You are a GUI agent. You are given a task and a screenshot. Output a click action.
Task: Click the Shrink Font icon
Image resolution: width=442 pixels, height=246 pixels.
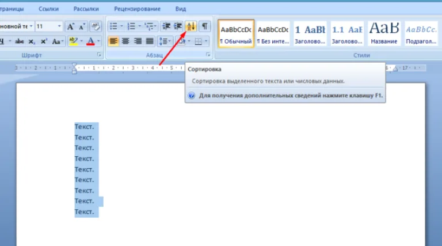pyautogui.click(x=82, y=27)
